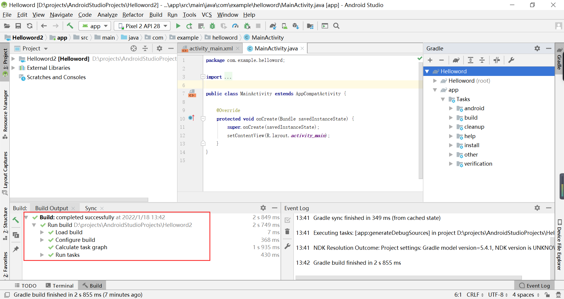Open the Profiler to profile the app
Screen dimensions: 564x299
(x=235, y=26)
